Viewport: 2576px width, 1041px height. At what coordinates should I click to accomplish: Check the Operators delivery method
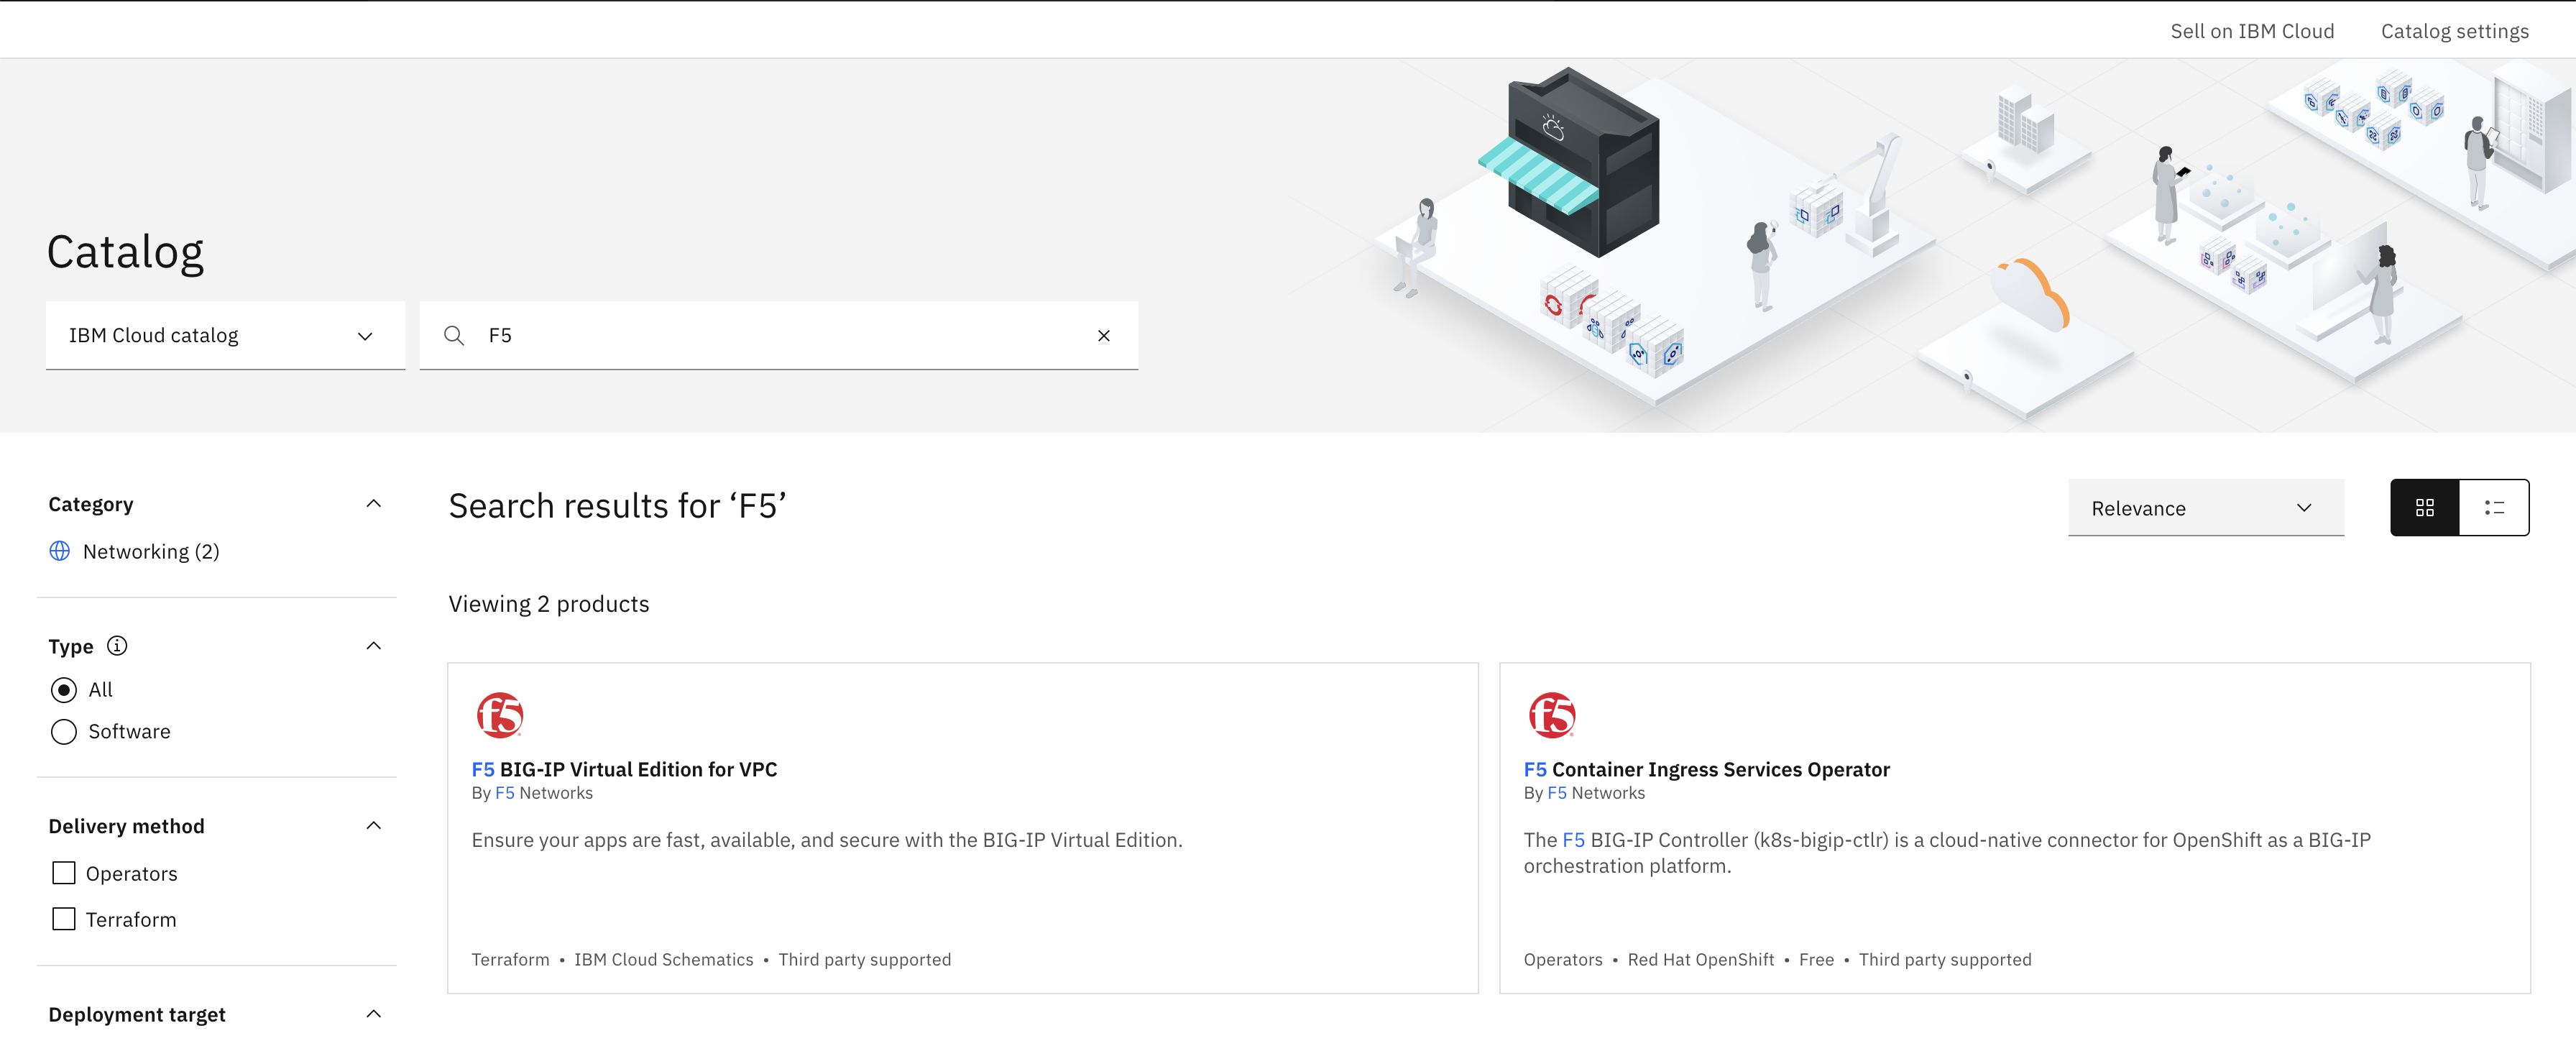point(64,873)
